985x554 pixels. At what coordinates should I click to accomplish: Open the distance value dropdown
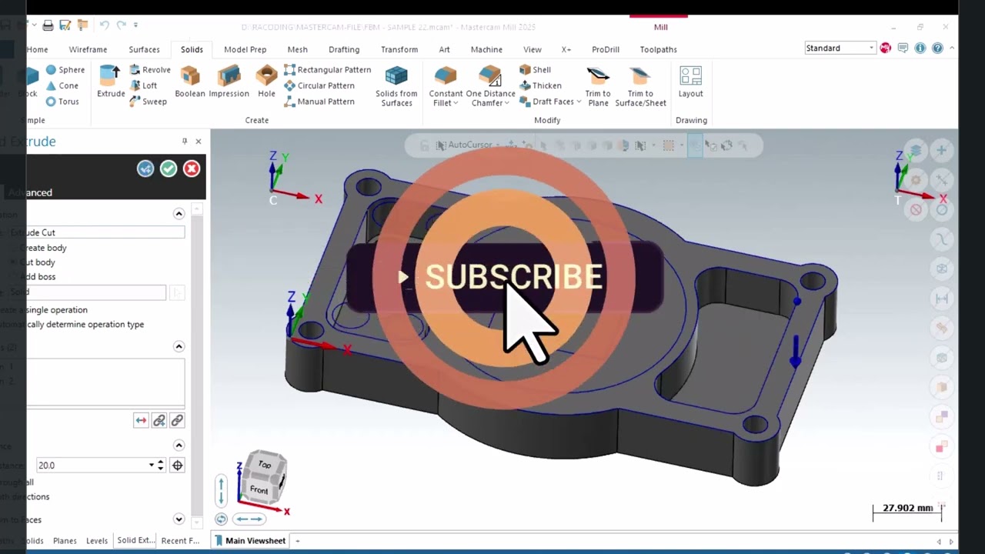click(x=152, y=466)
